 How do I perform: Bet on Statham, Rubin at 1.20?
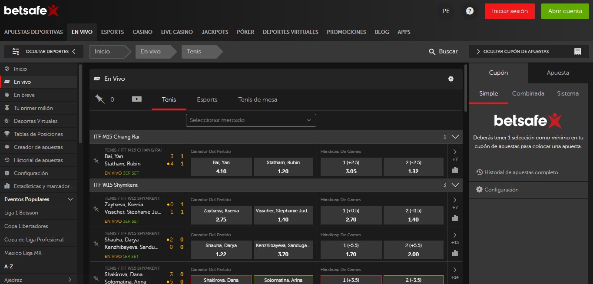(x=283, y=167)
